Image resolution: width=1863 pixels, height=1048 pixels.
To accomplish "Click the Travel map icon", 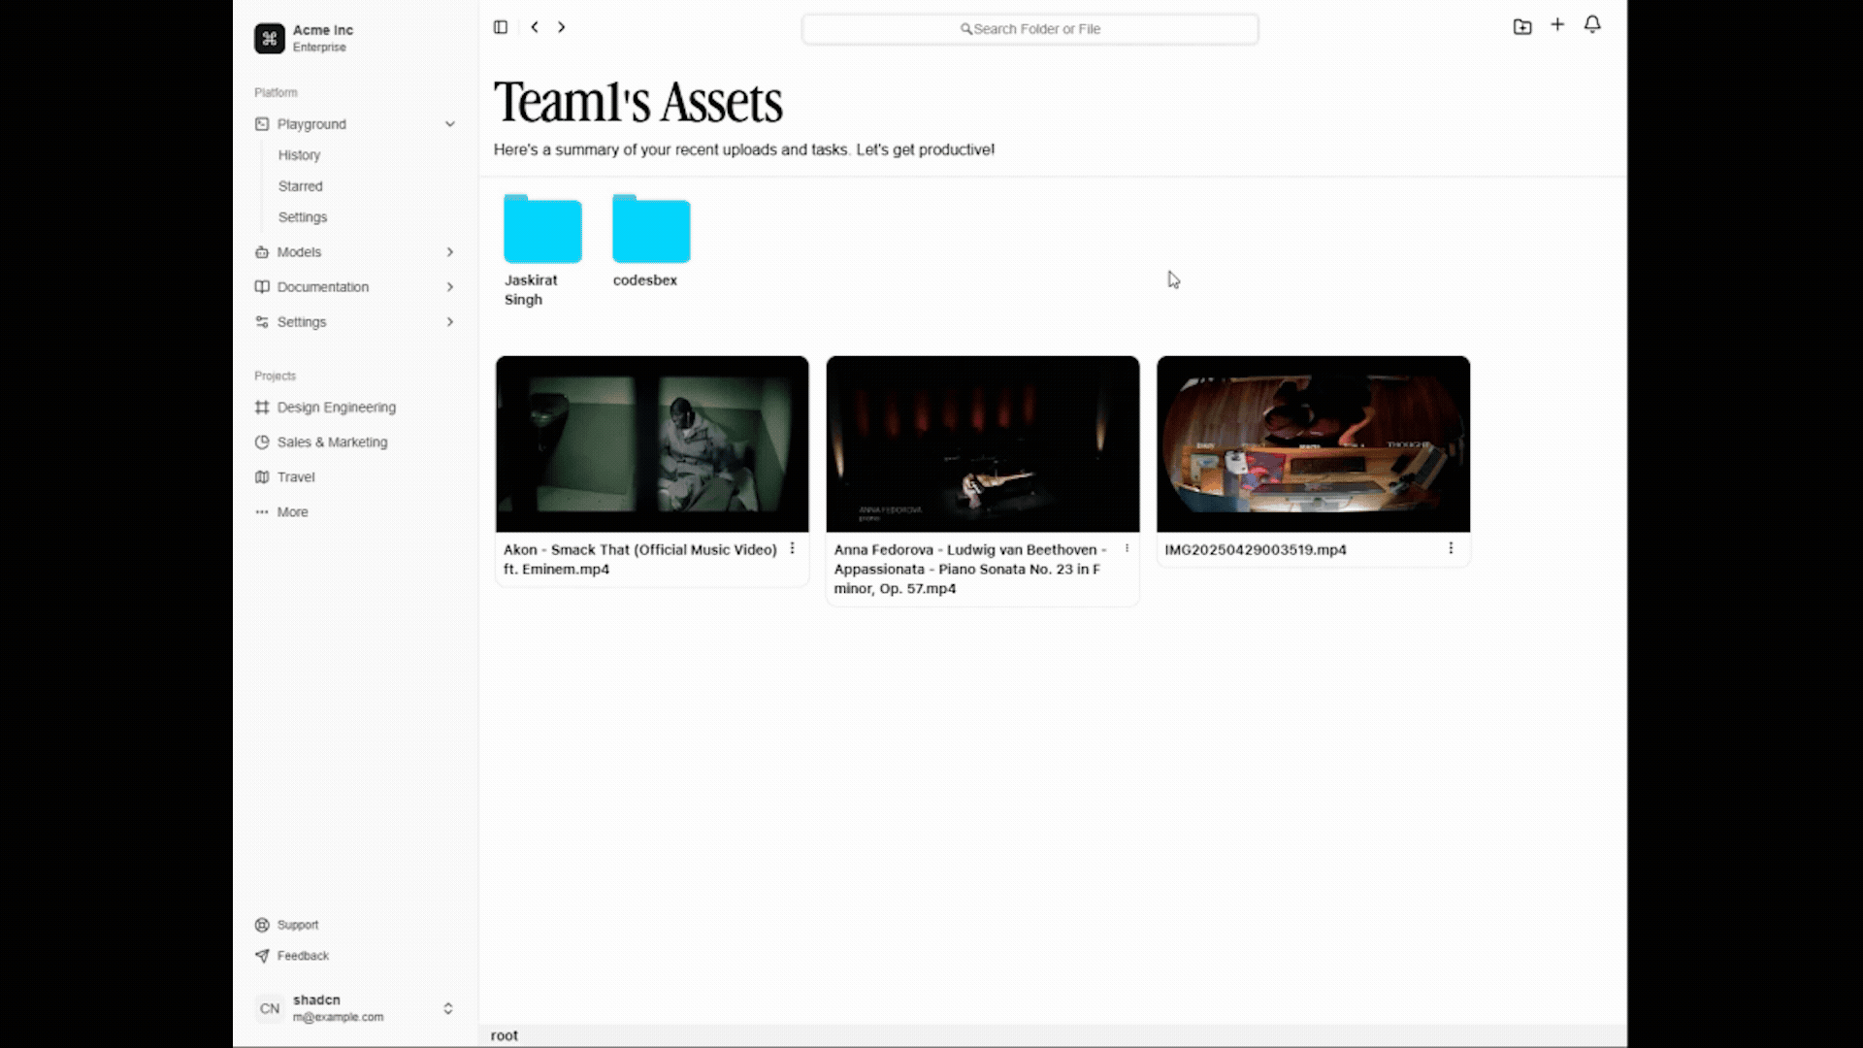I will (262, 477).
